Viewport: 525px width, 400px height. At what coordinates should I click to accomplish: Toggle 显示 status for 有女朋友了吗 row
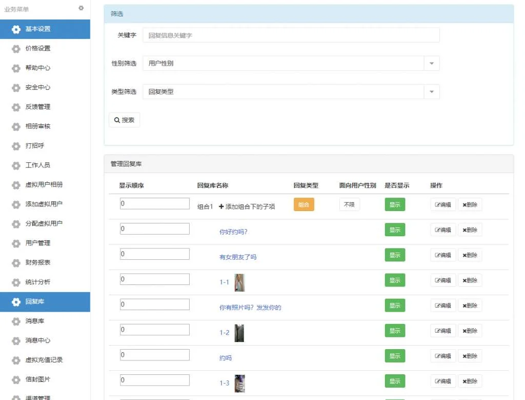395,255
